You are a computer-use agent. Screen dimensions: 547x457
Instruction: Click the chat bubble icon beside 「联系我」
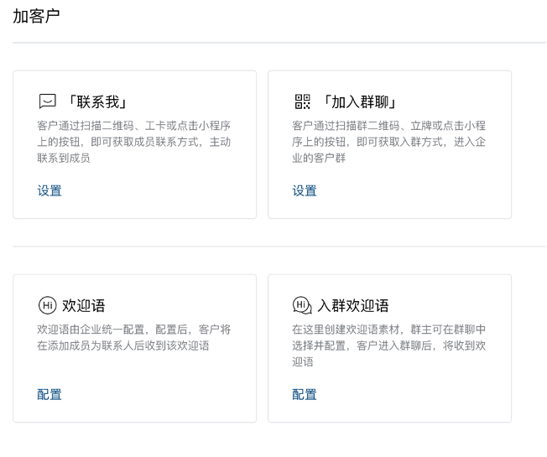(x=47, y=101)
